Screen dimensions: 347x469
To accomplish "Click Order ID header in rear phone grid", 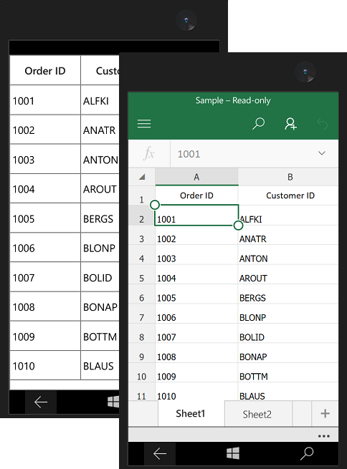I will point(45,71).
